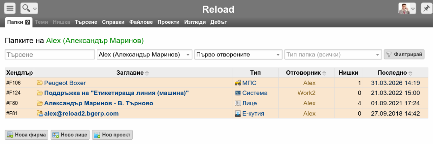Image resolution: width=433 pixels, height=144 pixels.
Task: Open the hamburger main menu
Action: click(10, 8)
